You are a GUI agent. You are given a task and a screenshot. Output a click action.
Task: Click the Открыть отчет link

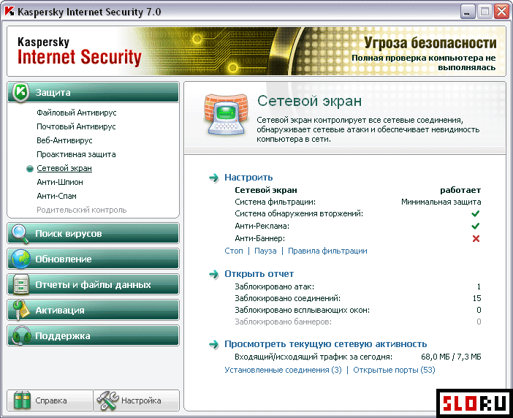point(259,274)
